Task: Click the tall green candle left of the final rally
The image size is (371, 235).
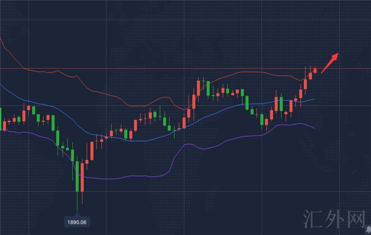Action: (x=281, y=104)
